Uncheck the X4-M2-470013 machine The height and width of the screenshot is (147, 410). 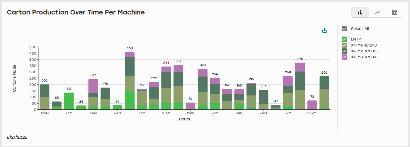(344, 51)
